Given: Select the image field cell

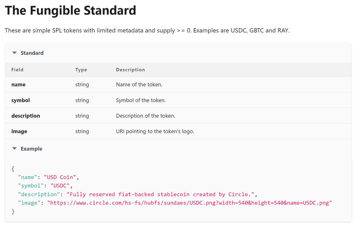Looking at the screenshot, I should click(x=19, y=131).
